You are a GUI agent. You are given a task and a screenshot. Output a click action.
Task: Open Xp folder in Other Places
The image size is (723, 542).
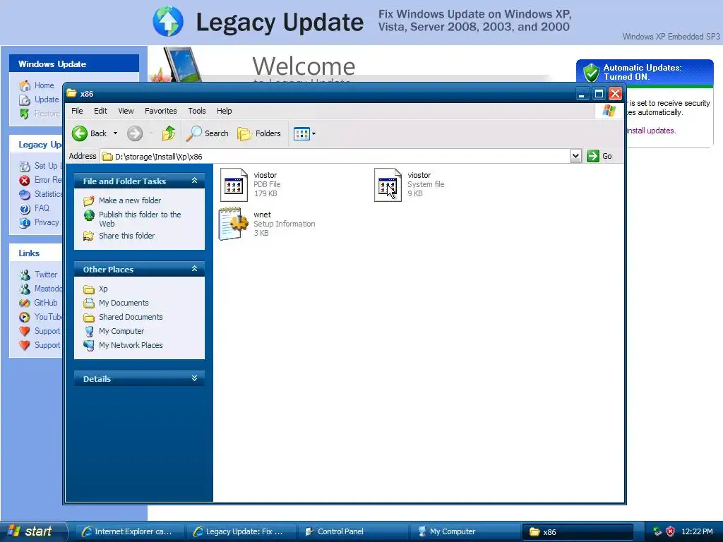pyautogui.click(x=103, y=289)
